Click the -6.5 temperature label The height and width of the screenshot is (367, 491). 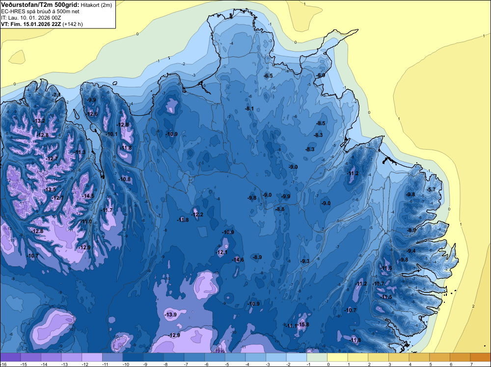click(269, 76)
